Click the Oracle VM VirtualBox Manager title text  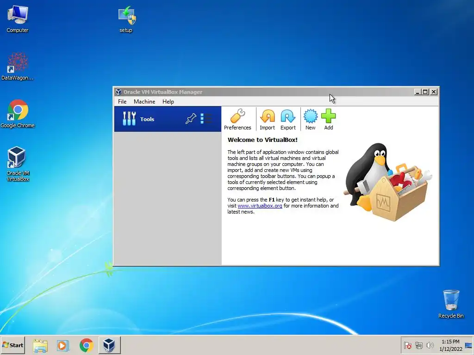(x=162, y=92)
